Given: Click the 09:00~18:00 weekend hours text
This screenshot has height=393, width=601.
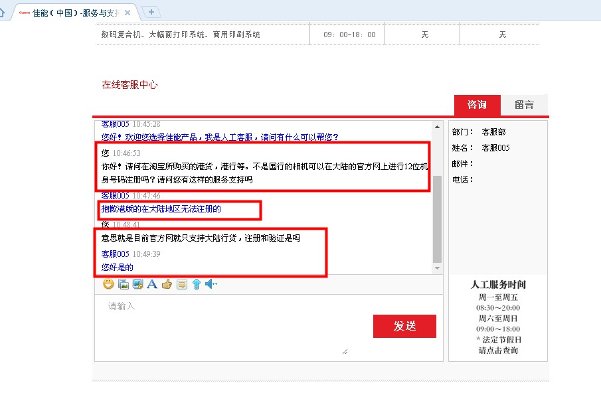Looking at the screenshot, I should [498, 329].
